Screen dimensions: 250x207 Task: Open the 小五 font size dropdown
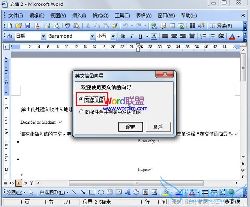[x=113, y=36]
